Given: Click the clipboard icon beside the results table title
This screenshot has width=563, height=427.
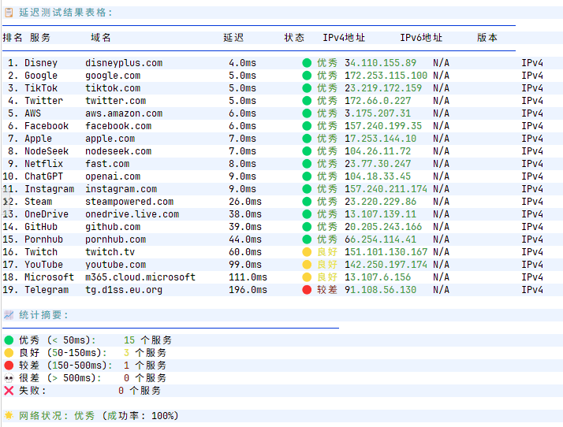Looking at the screenshot, I should (x=9, y=13).
